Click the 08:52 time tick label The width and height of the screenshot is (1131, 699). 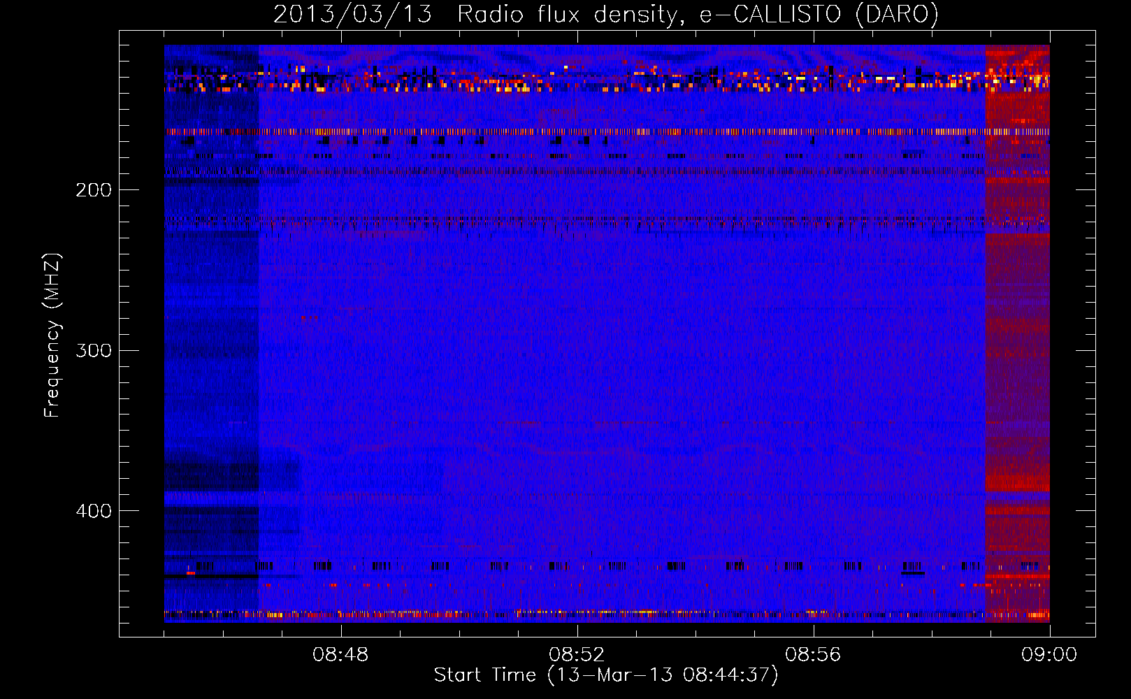tap(577, 655)
